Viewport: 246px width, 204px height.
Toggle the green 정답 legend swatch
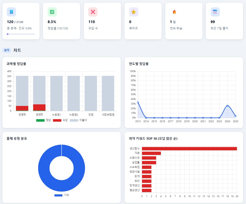[40, 120]
